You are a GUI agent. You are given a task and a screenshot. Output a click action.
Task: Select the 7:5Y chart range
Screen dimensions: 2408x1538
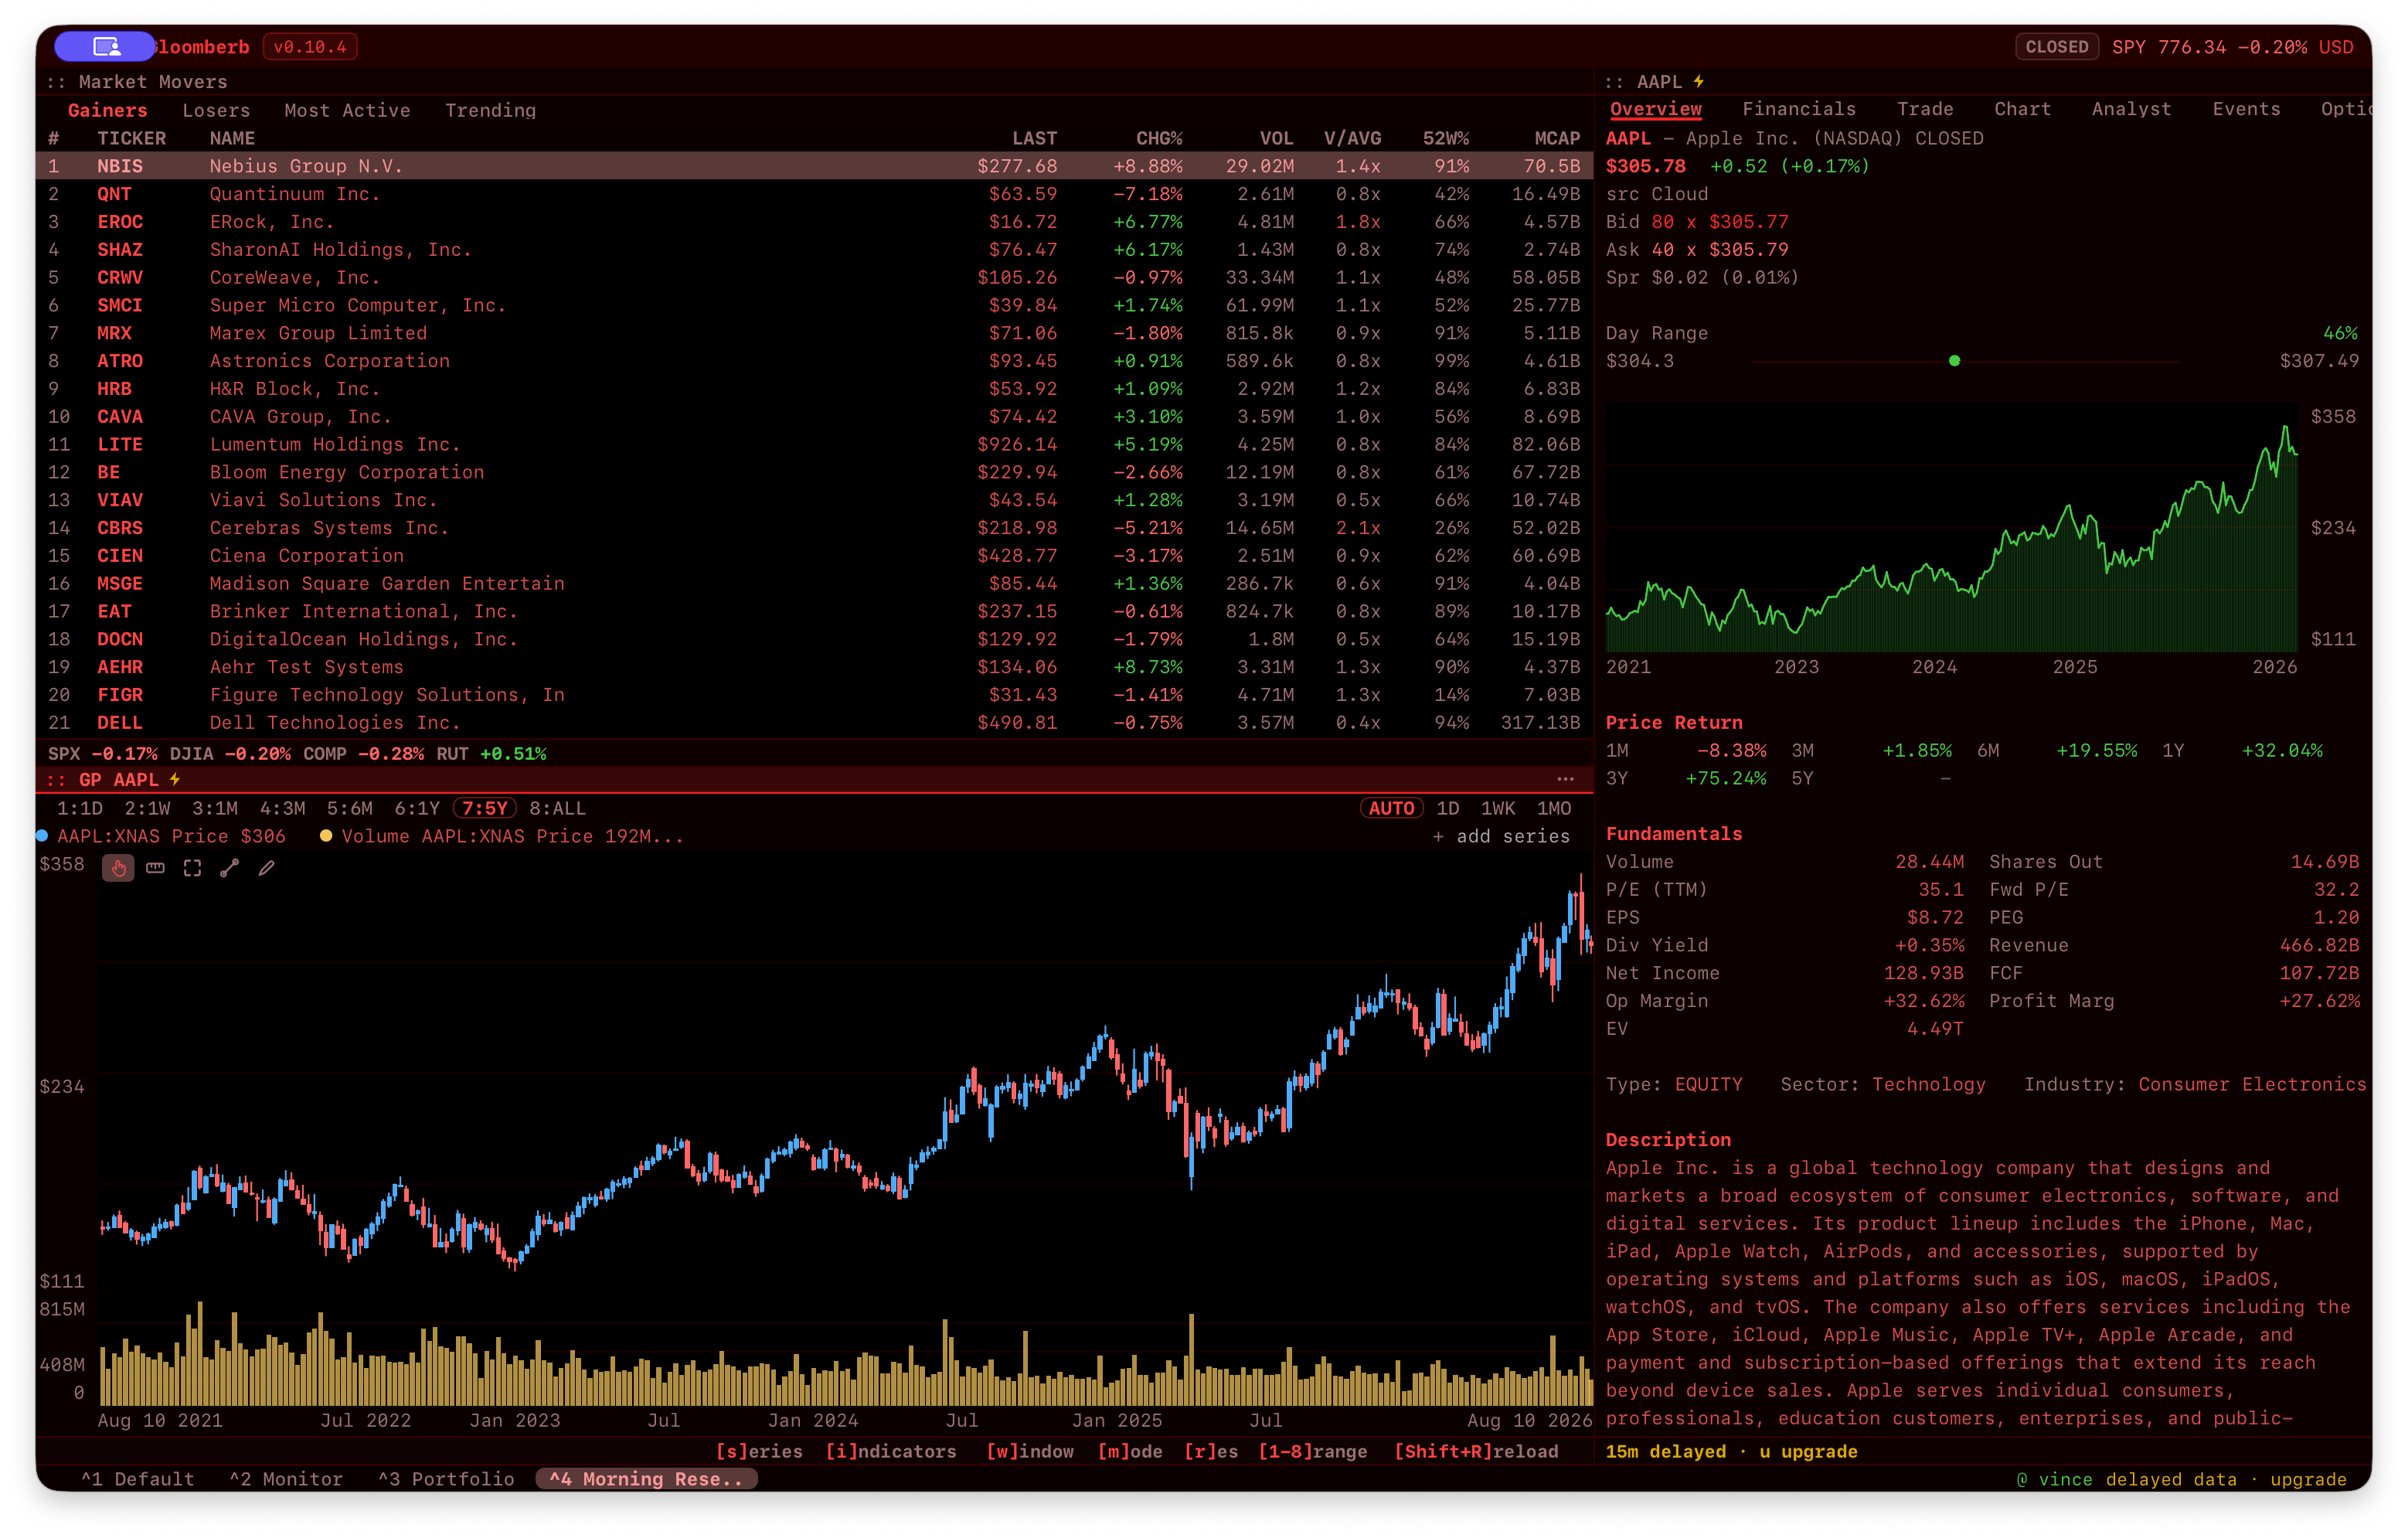click(x=485, y=808)
